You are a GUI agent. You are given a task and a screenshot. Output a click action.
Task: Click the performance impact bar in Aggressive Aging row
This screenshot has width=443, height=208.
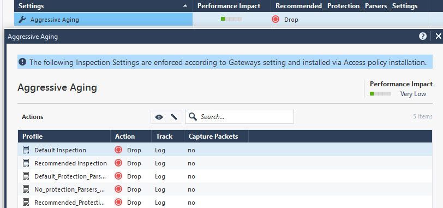click(231, 19)
